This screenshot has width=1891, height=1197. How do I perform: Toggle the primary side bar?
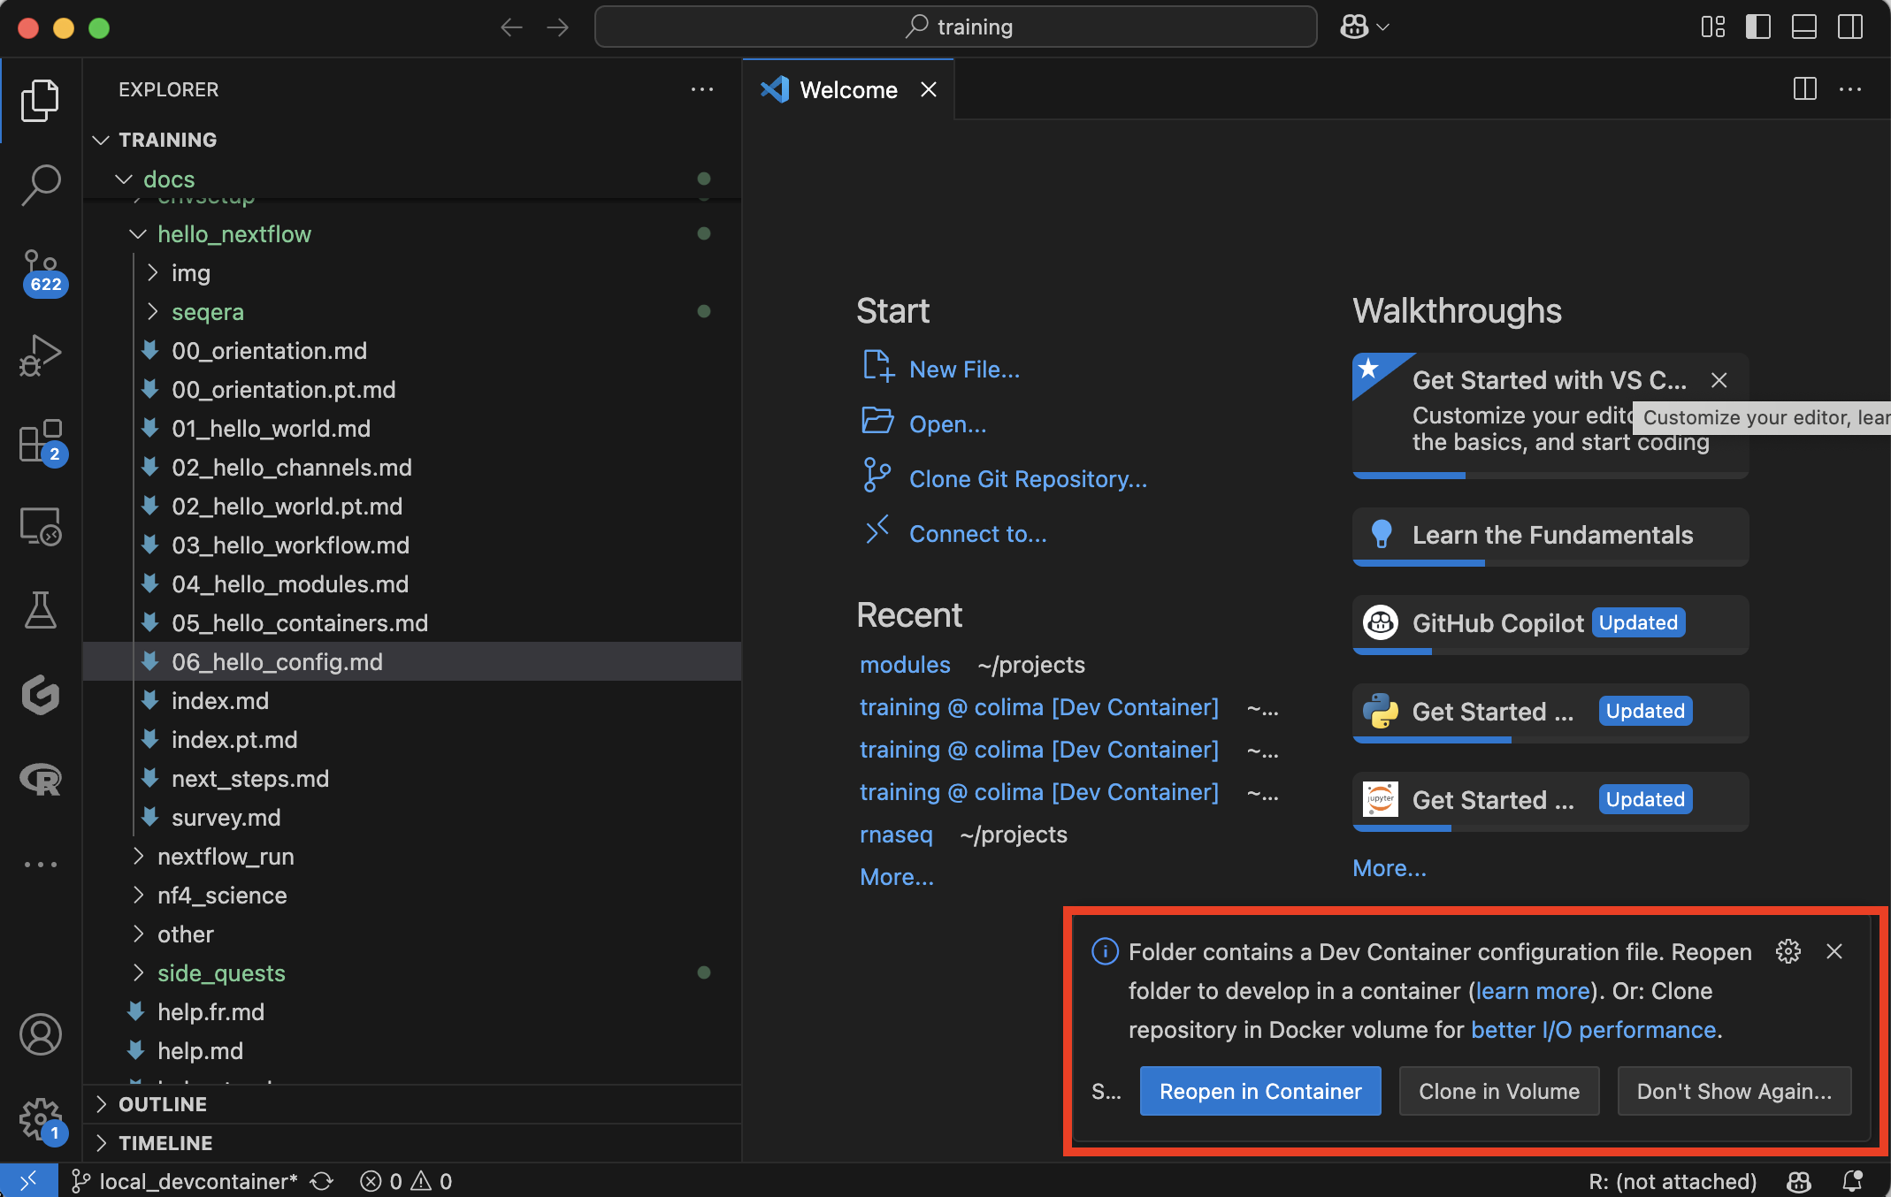[1758, 27]
